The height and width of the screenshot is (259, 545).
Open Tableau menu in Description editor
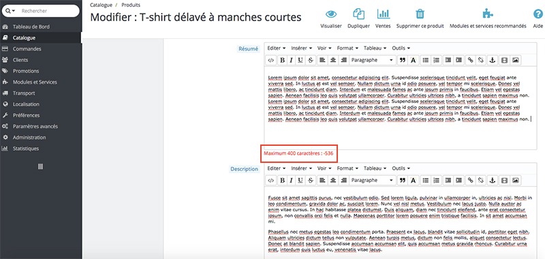(x=375, y=168)
